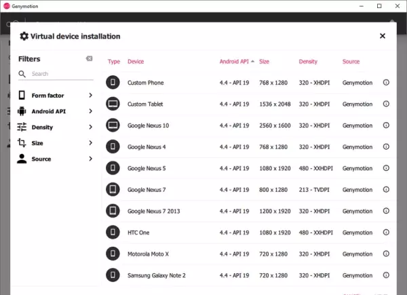This screenshot has width=407, height=295.
Task: Click the Density sliders icon
Action: tap(22, 127)
